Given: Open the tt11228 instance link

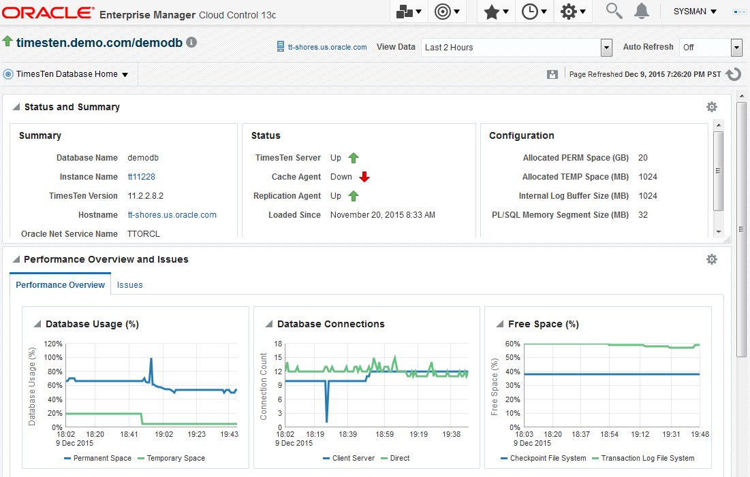Looking at the screenshot, I should 141,176.
